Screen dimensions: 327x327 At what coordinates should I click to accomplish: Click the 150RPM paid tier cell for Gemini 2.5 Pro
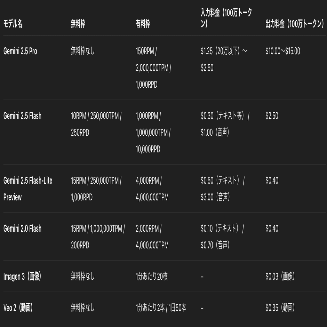153,68
